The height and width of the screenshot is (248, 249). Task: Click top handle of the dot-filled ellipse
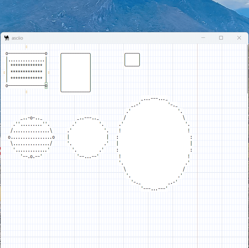click(x=31, y=118)
